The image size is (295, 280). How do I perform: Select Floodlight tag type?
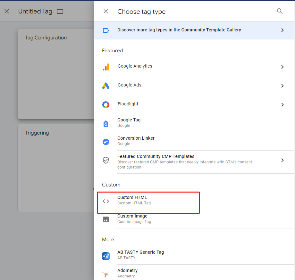click(x=194, y=105)
